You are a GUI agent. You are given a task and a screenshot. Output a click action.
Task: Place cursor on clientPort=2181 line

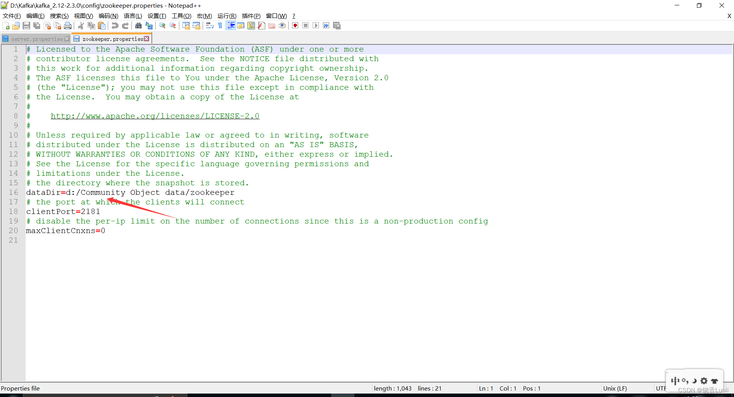[63, 211]
